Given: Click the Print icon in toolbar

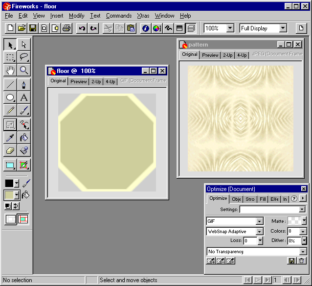Looking at the screenshot, I should coord(66,28).
